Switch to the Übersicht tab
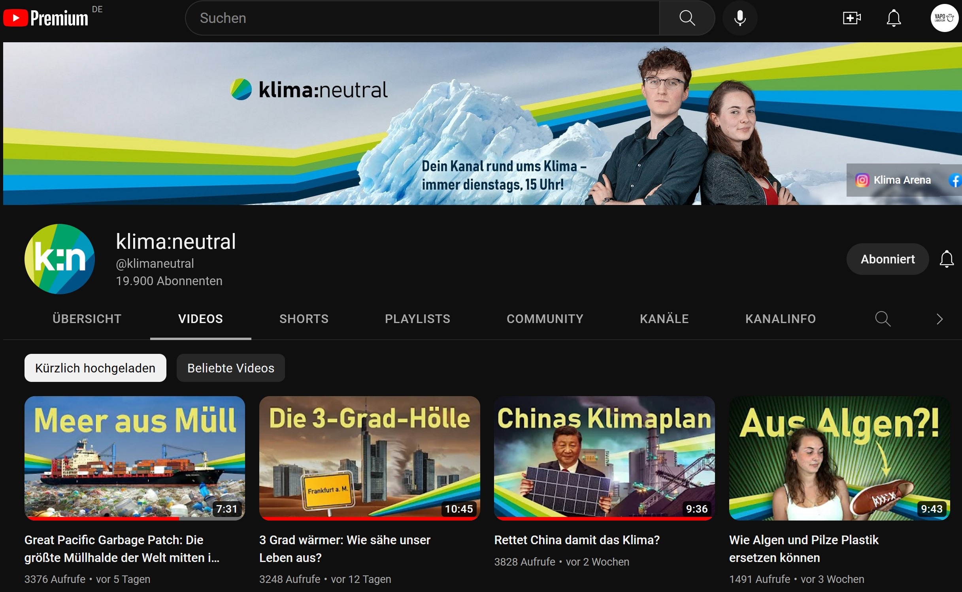This screenshot has width=962, height=592. 87,319
